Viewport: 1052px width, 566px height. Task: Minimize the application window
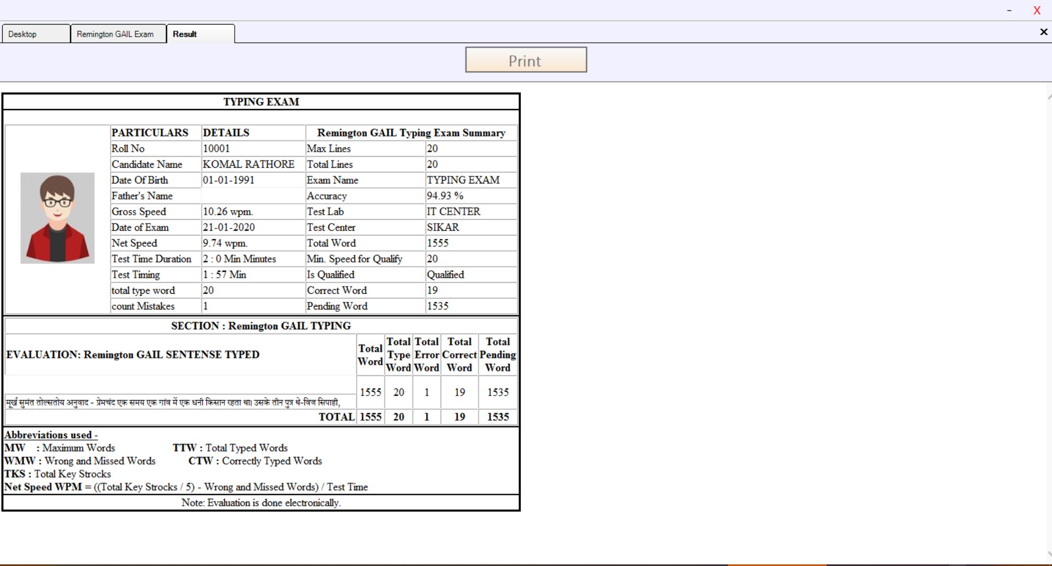point(1009,10)
